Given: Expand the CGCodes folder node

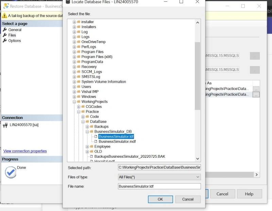Looking at the screenshot, I should click(x=79, y=107).
